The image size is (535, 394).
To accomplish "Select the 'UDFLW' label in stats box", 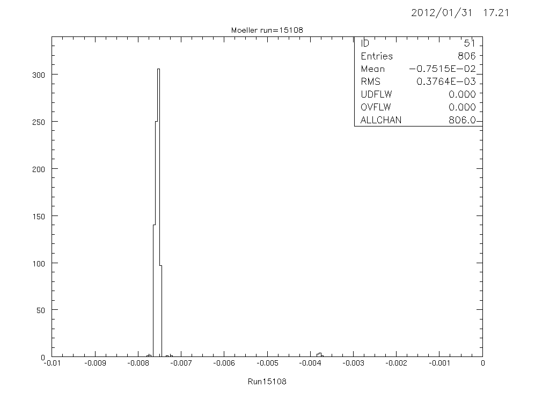I will tap(376, 94).
